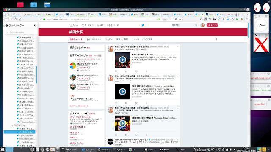This screenshot has height=152, width=271.
Task: Play the Yanagida Taisai 2015 video
Action: [122, 92]
